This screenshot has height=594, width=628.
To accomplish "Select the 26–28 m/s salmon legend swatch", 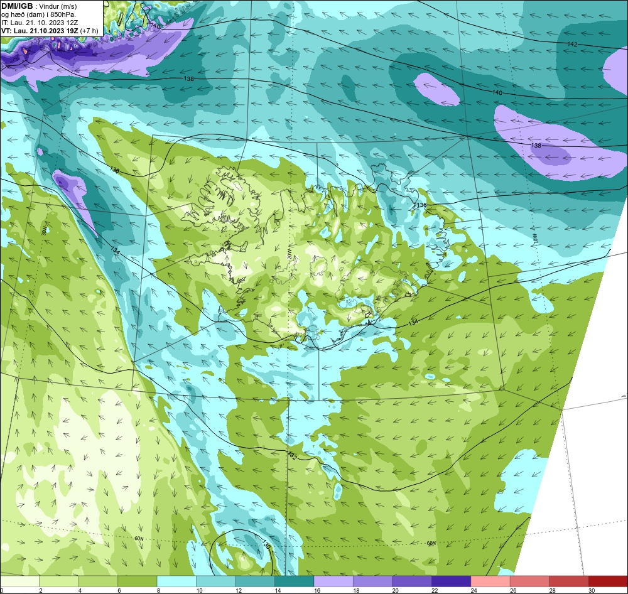I will pyautogui.click(x=530, y=581).
